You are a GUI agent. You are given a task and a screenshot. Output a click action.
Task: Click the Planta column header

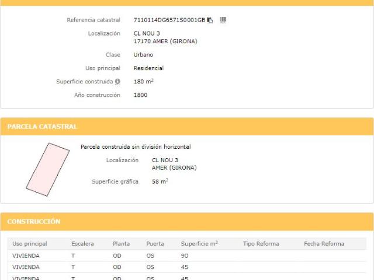[x=121, y=244]
